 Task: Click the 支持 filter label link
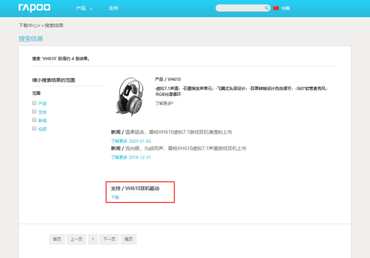click(42, 112)
